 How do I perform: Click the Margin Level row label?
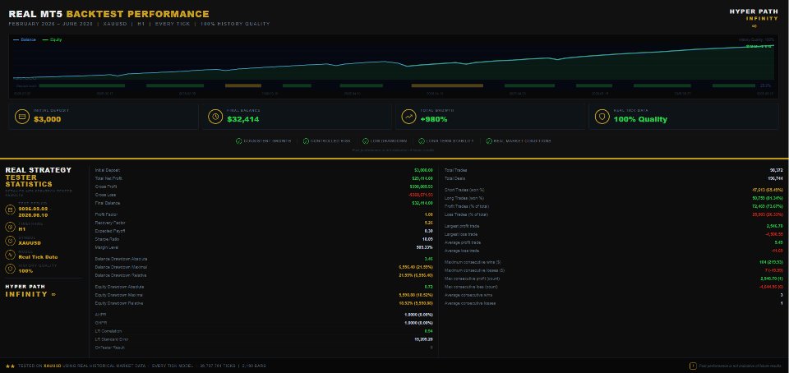[106, 247]
